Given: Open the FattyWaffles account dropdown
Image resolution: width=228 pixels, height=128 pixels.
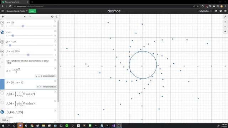Looking at the screenshot, I should (205, 11).
